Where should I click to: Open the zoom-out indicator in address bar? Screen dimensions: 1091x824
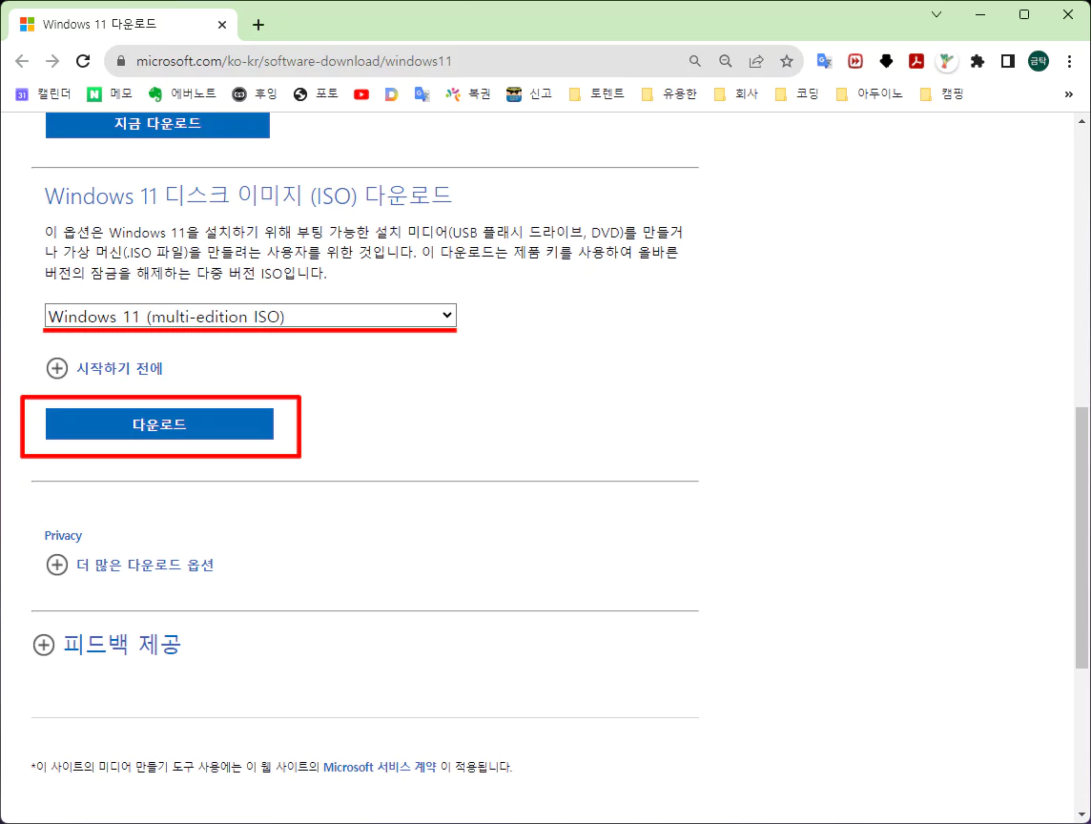coord(725,61)
